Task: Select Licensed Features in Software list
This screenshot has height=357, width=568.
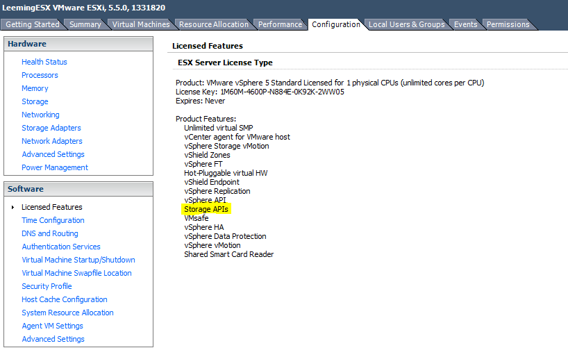Action: 52,207
